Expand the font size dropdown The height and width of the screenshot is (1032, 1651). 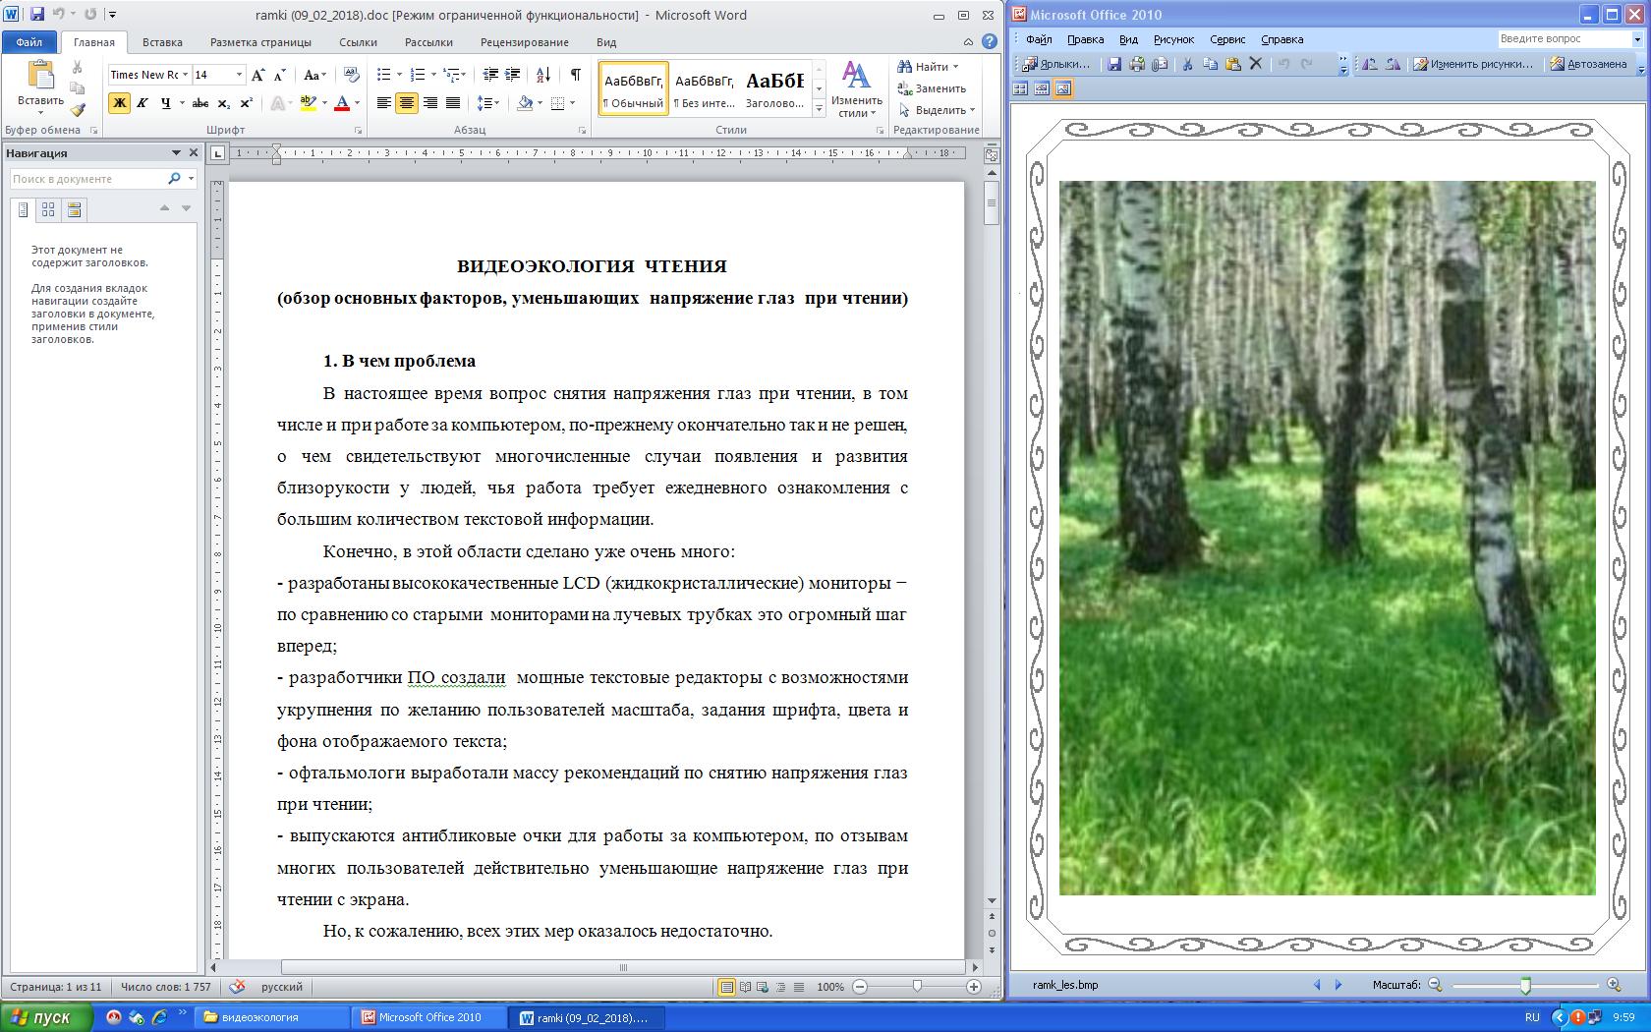coord(238,75)
